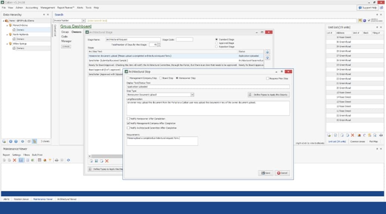Click the red X icon below Unit List

pos(352,135)
